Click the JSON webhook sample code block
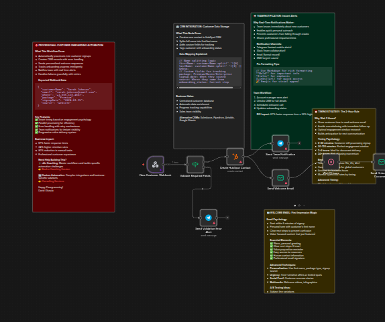 (x=74, y=96)
